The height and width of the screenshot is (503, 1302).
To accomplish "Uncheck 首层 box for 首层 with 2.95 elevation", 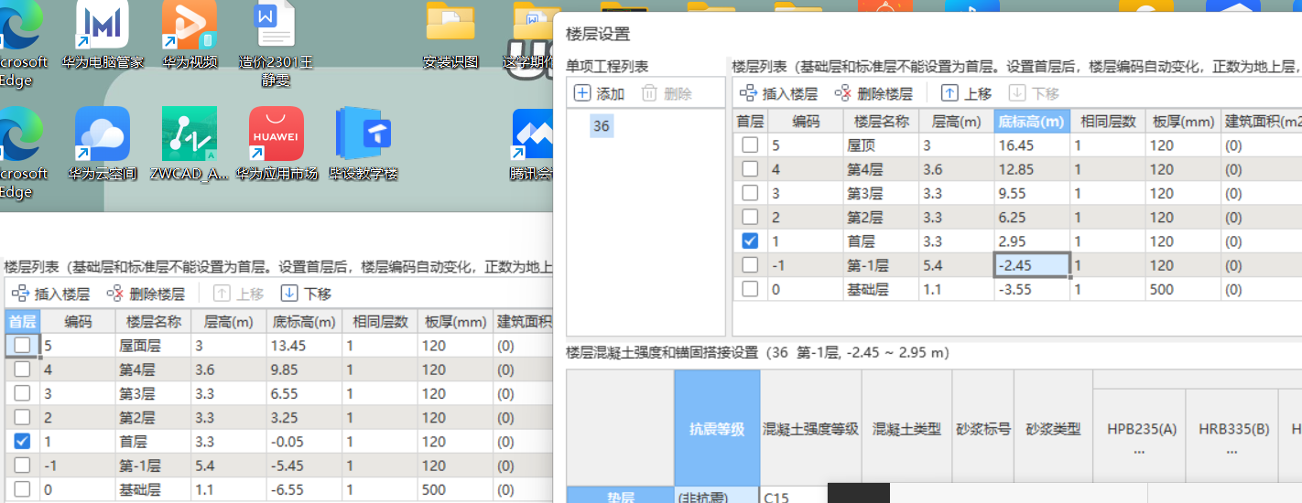I will [x=750, y=241].
